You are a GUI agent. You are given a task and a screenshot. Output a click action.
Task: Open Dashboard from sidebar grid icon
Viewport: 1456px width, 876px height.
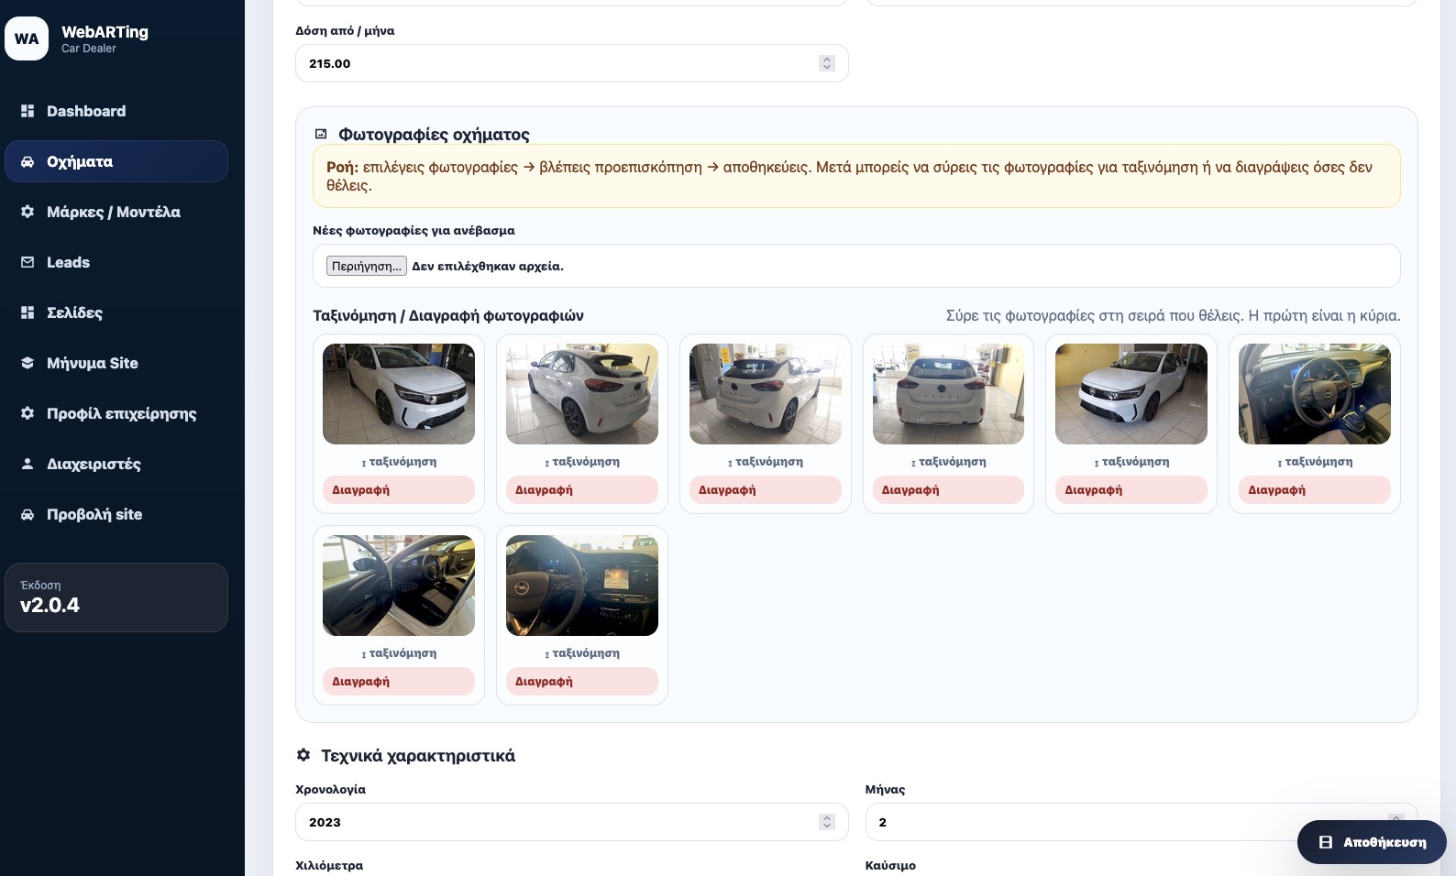[28, 111]
